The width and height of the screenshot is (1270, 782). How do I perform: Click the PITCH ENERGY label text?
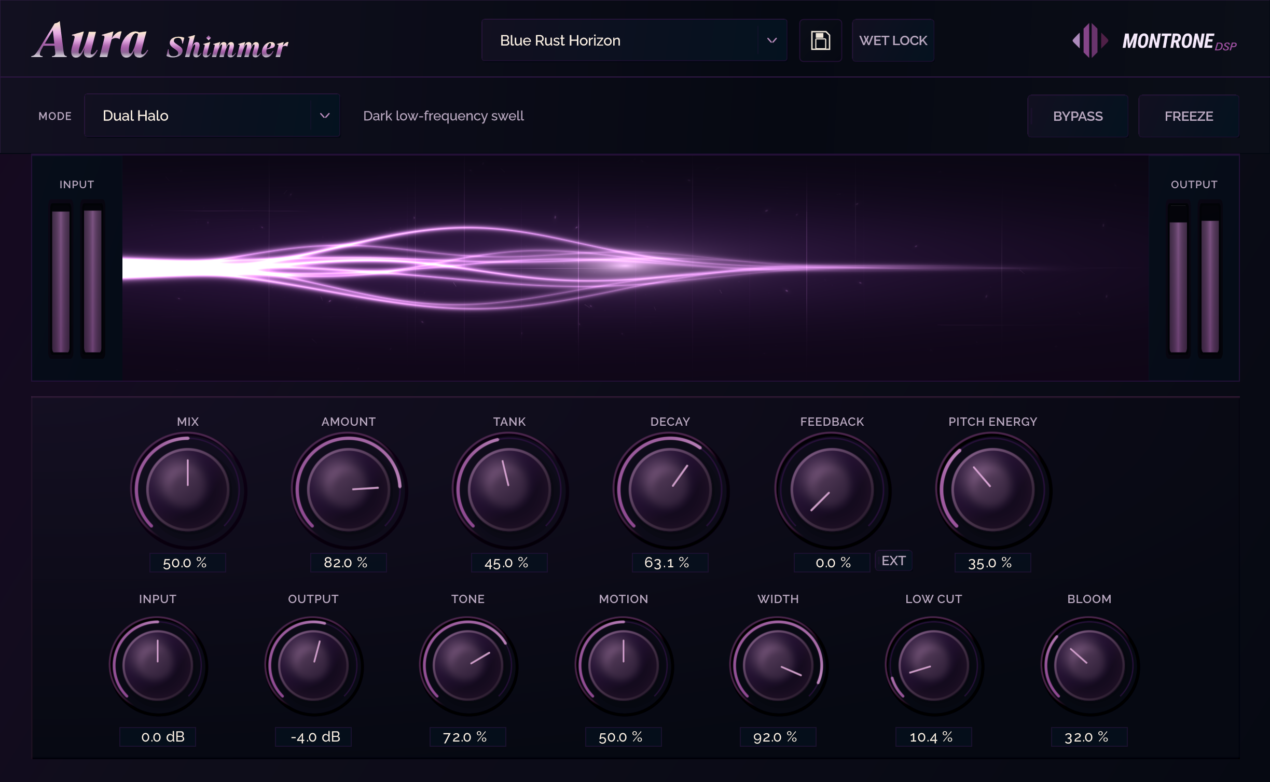[993, 422]
